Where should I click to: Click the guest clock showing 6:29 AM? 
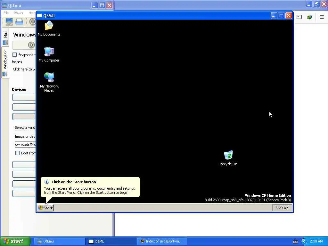tap(282, 208)
